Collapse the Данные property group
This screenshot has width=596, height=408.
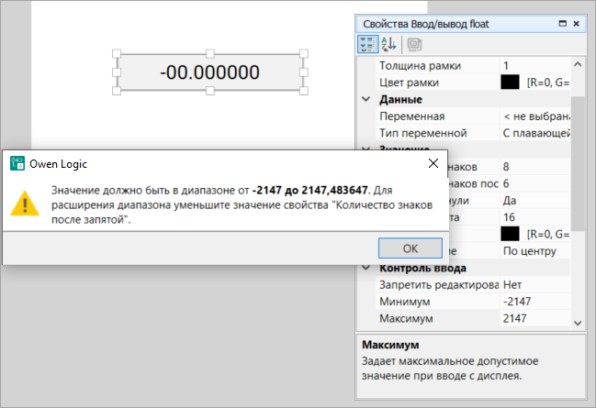[365, 99]
